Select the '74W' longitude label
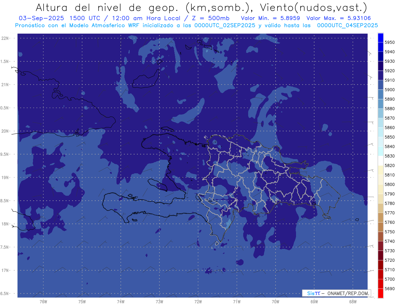 [x=121, y=302]
